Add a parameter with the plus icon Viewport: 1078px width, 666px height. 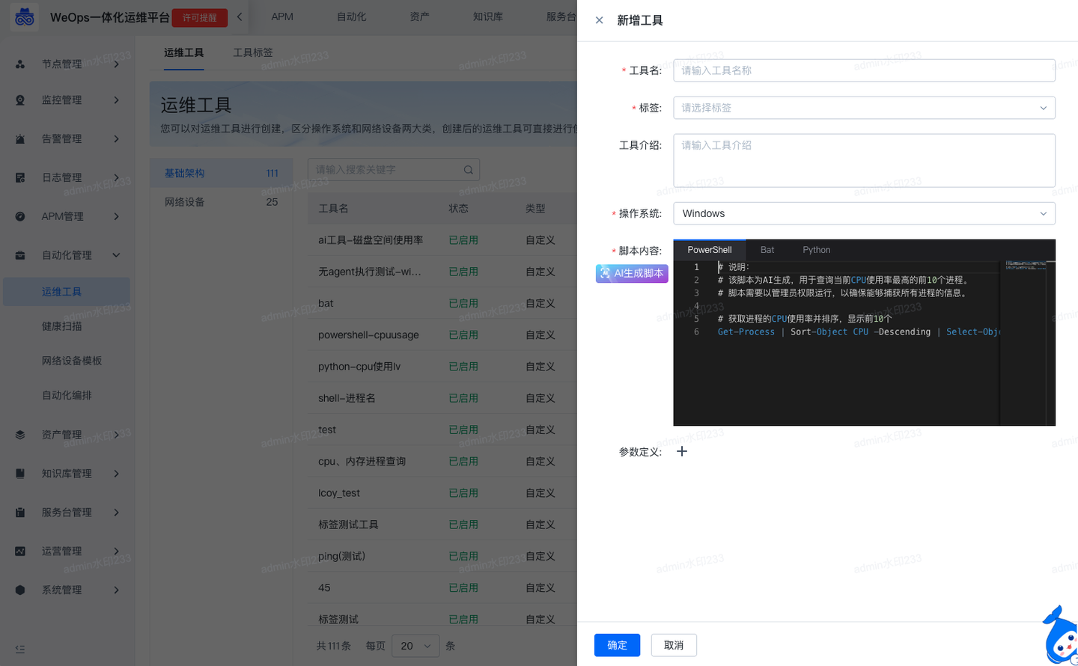pyautogui.click(x=681, y=451)
